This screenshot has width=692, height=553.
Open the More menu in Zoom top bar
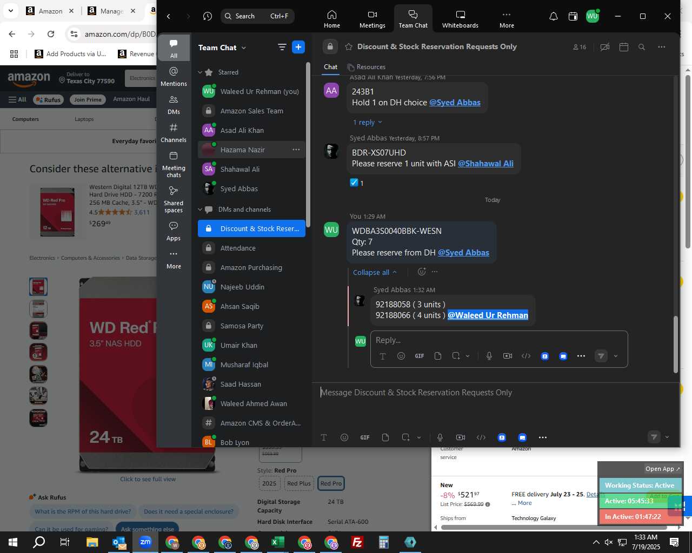tap(507, 19)
